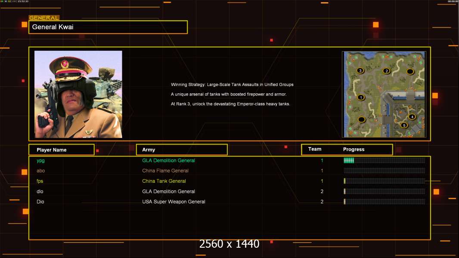
Task: Click the loading progress bar for fps
Action: (x=385, y=181)
